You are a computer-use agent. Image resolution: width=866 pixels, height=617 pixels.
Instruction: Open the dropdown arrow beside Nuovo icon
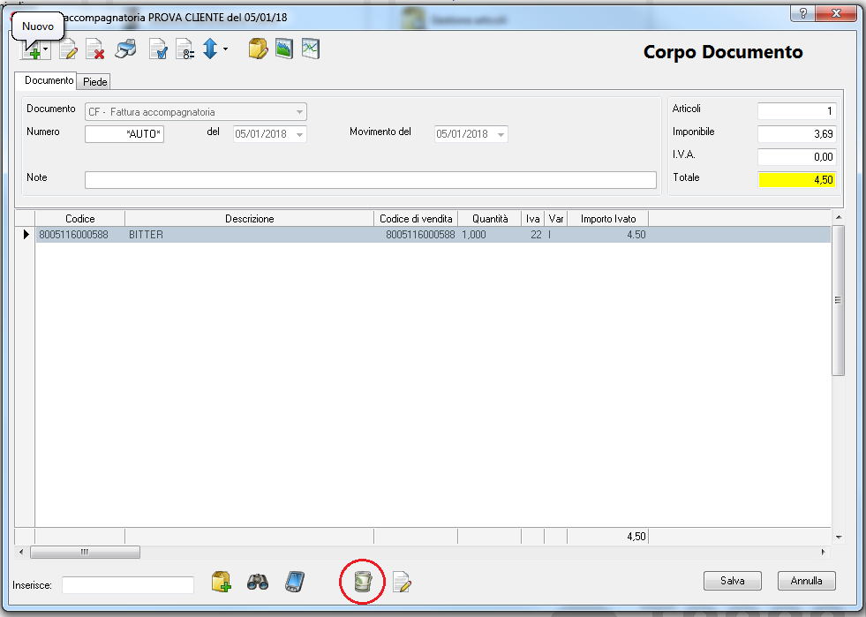coord(46,51)
